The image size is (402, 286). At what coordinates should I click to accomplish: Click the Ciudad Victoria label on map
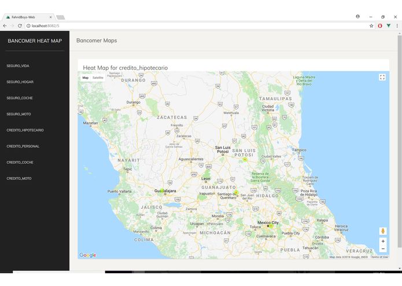tap(268, 108)
